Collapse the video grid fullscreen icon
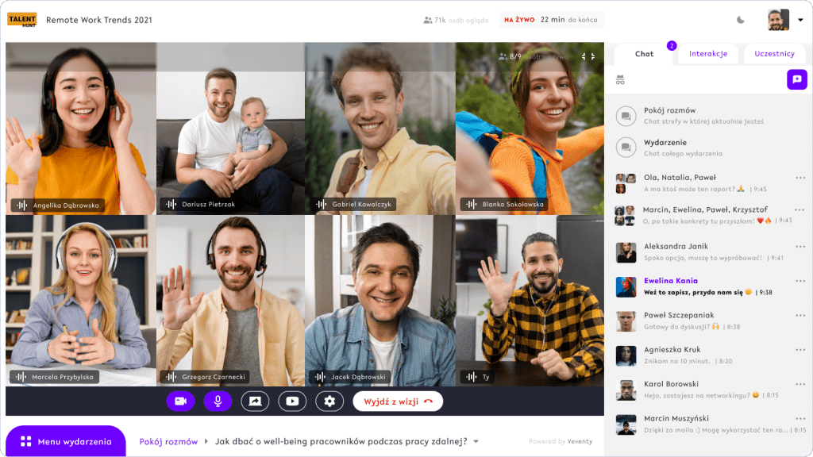Viewport: 813px width, 457px height. point(588,56)
